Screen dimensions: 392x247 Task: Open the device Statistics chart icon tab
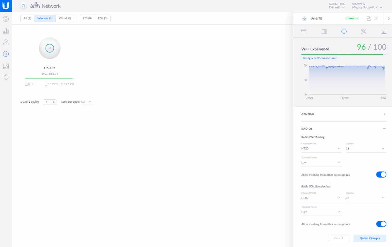point(384,31)
